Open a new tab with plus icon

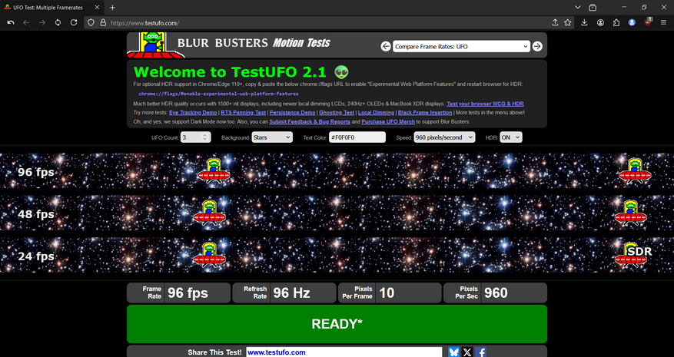point(113,8)
